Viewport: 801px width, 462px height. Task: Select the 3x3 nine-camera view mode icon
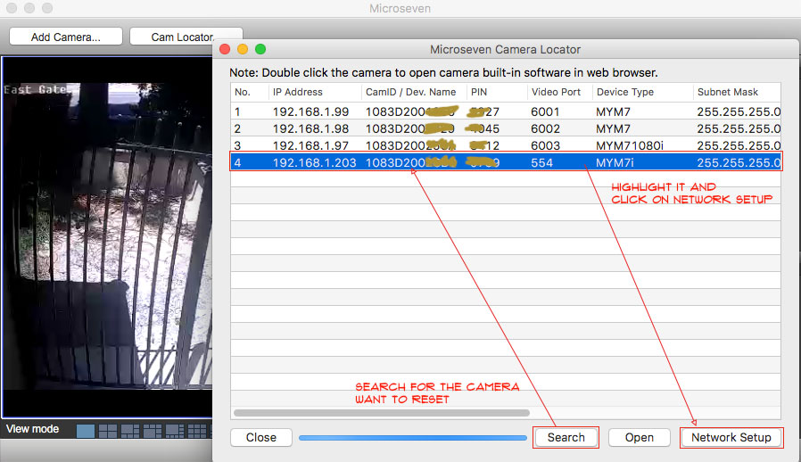(x=196, y=431)
